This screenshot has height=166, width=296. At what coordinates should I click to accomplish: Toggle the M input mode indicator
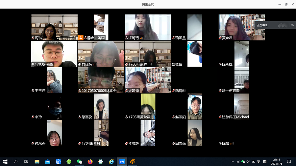(265, 162)
